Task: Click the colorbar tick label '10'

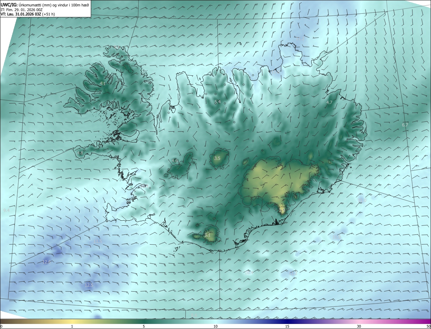Action: [x=215, y=326]
